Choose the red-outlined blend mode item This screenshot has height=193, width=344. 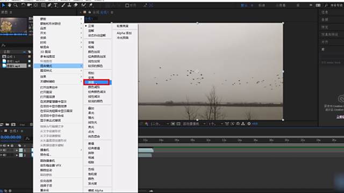[97, 82]
